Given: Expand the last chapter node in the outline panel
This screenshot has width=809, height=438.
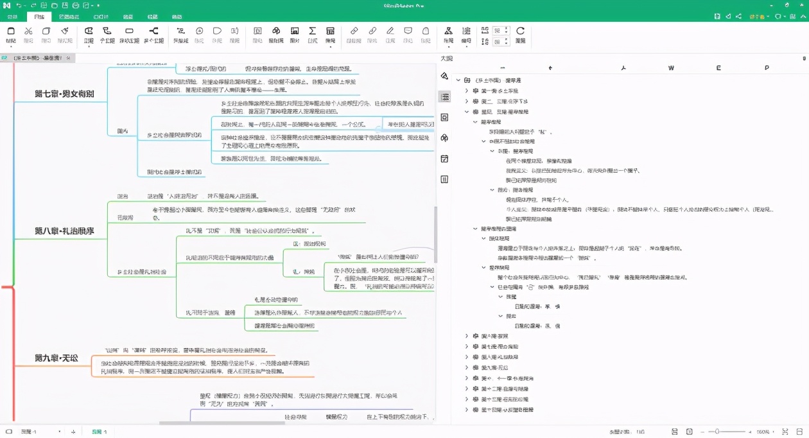Looking at the screenshot, I should click(x=467, y=410).
